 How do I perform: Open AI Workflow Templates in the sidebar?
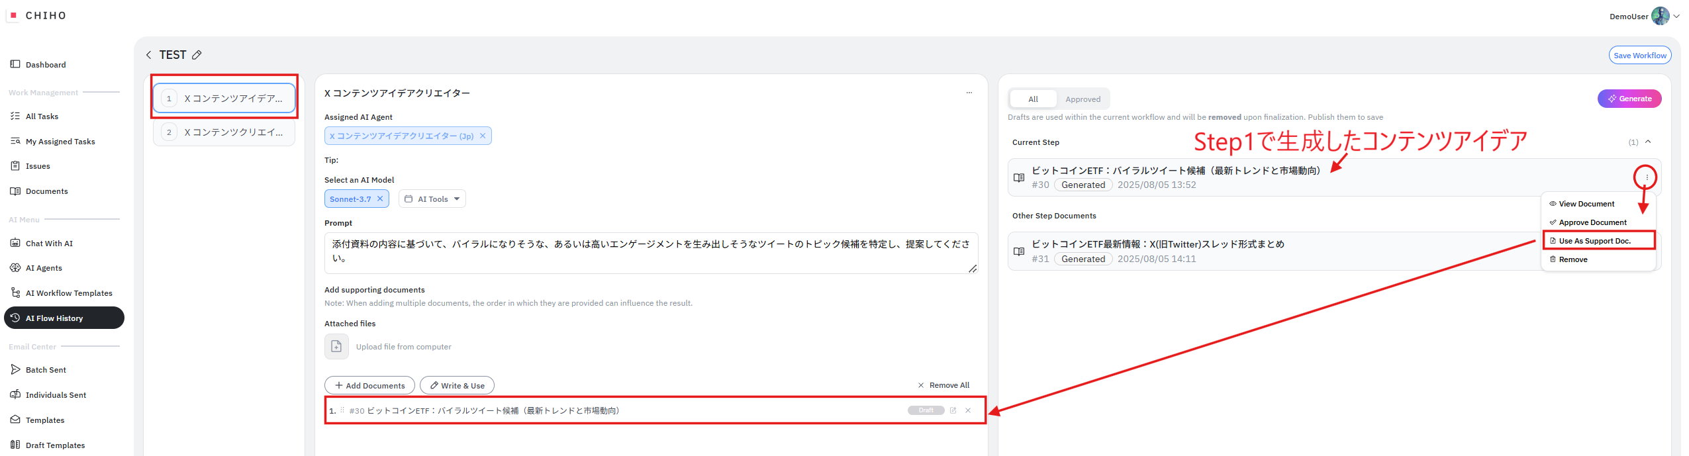coord(69,293)
